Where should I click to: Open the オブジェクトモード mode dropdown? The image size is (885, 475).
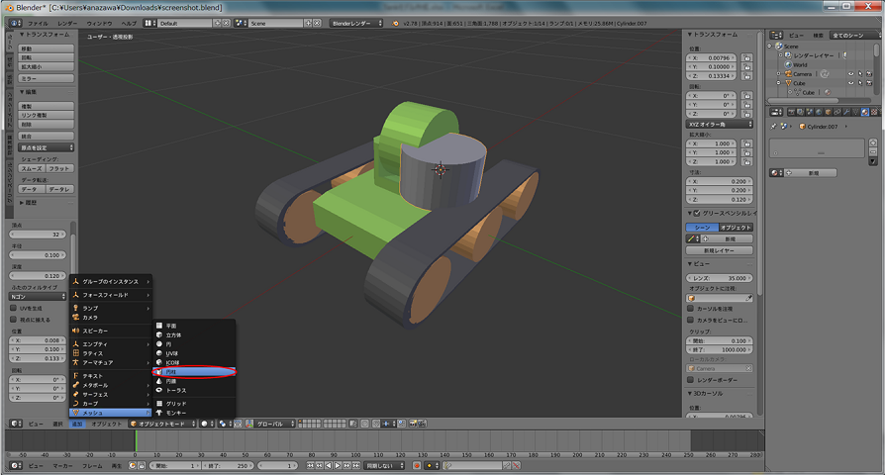pyautogui.click(x=161, y=424)
